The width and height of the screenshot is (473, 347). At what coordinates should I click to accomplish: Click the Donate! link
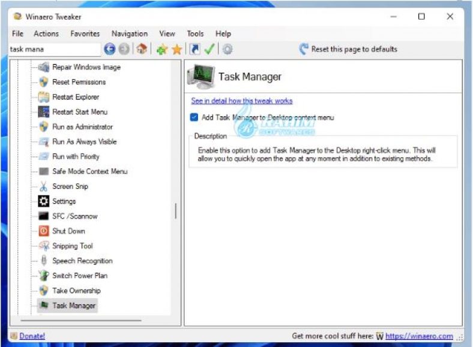32,336
